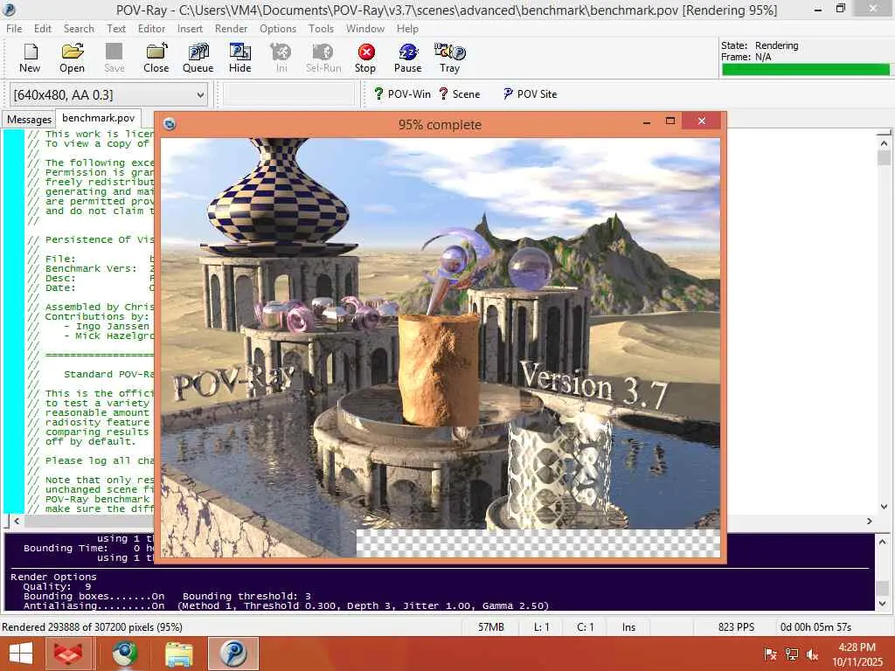This screenshot has height=671, width=895.
Task: Click the Ini toolbar icon
Action: click(281, 59)
